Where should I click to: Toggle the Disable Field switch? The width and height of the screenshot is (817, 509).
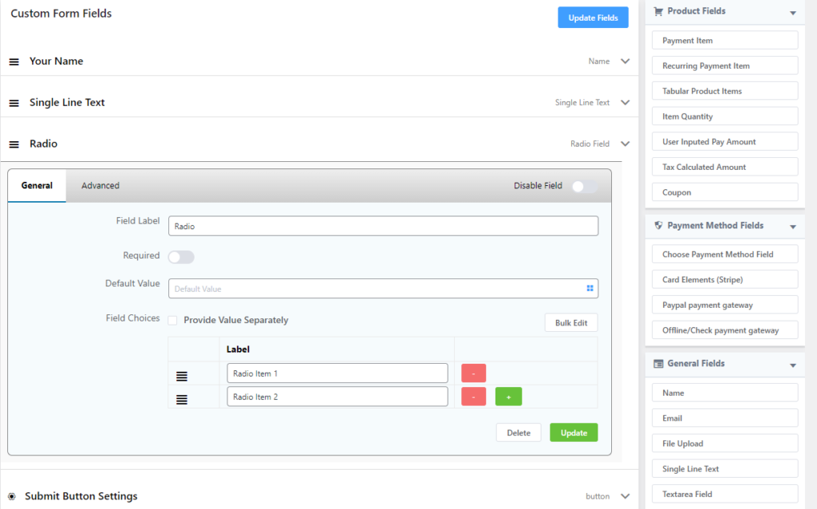tap(583, 187)
